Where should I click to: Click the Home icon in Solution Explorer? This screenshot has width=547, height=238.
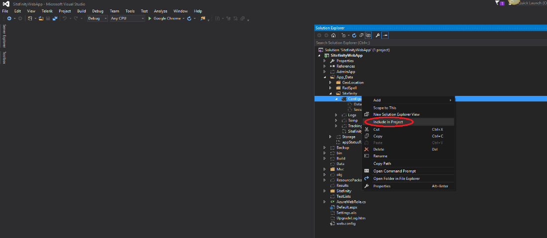click(333, 35)
